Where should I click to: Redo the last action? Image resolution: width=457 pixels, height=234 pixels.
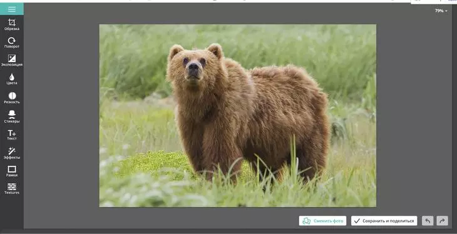click(442, 221)
